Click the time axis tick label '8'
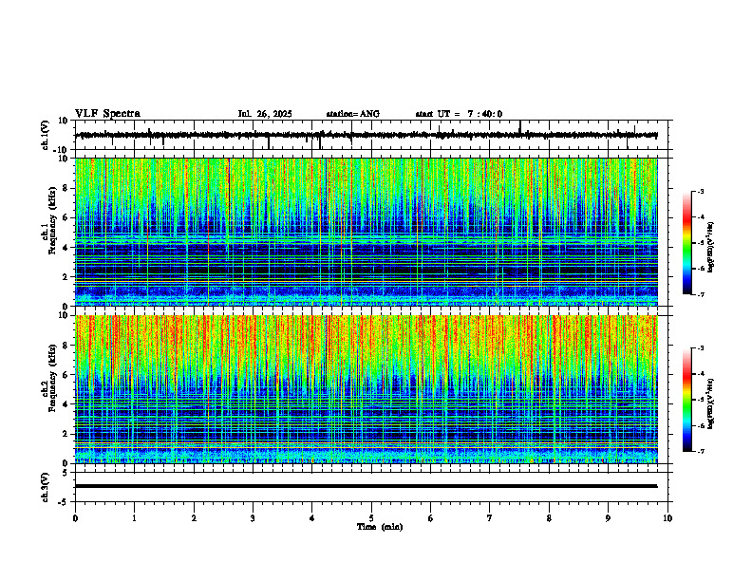 (x=549, y=518)
